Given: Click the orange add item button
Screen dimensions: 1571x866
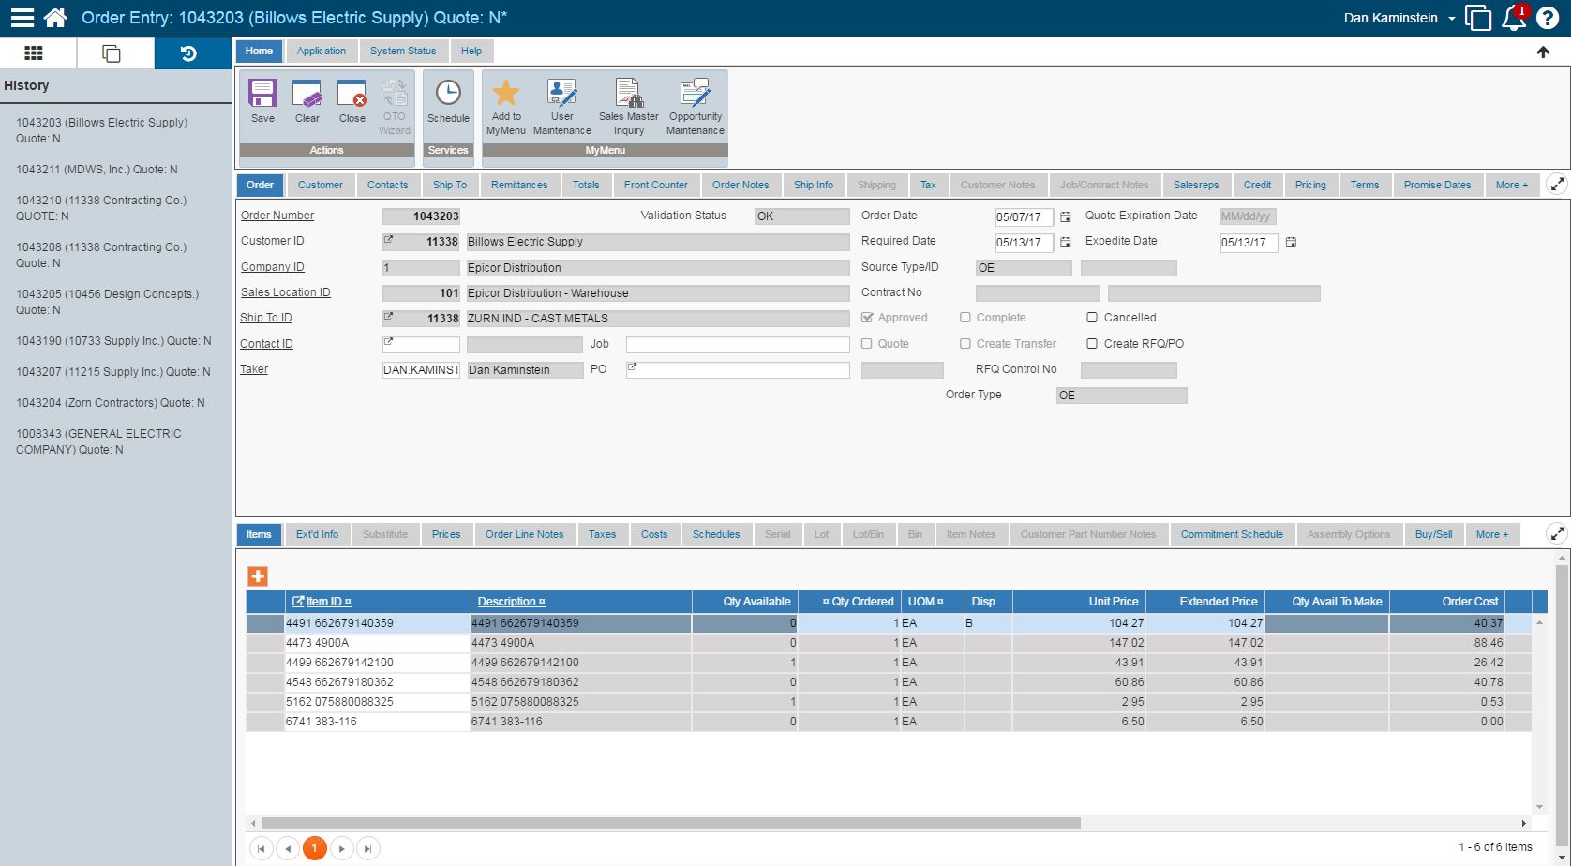Looking at the screenshot, I should [x=258, y=576].
